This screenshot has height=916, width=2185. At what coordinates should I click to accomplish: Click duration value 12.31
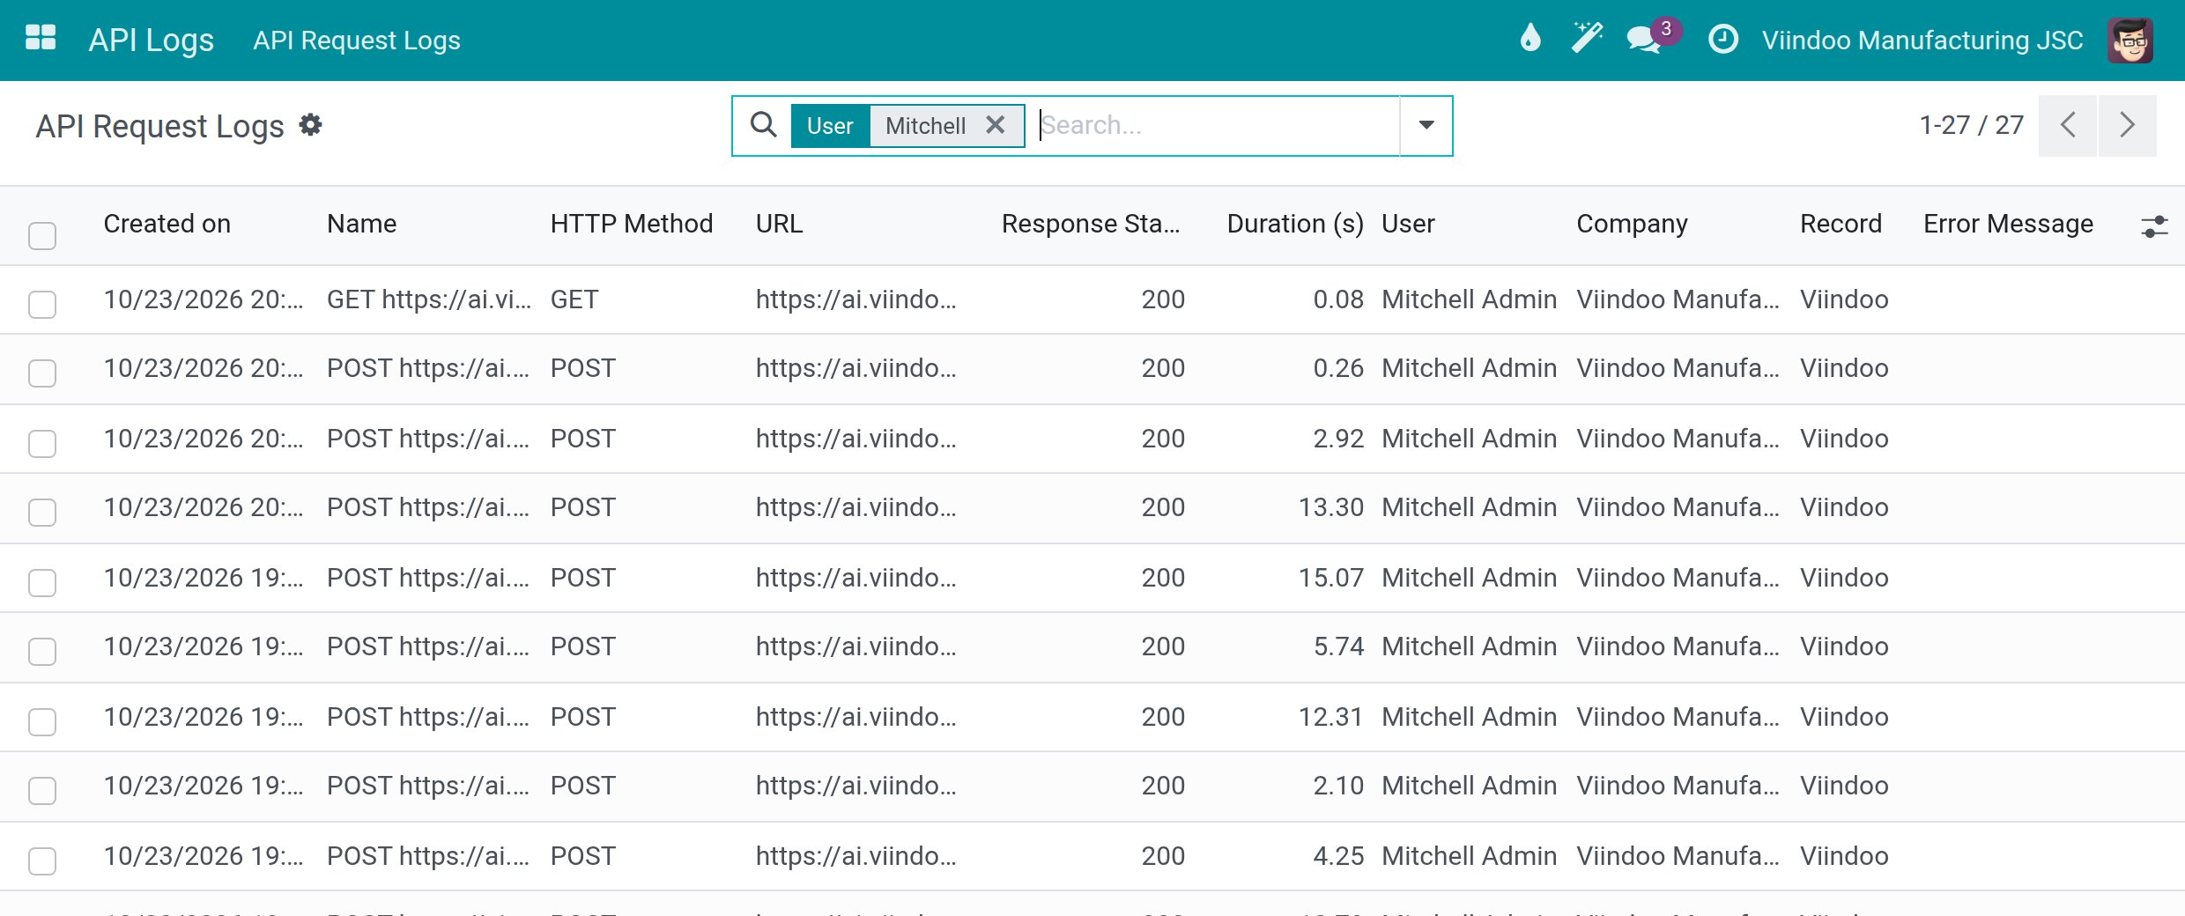1331,717
